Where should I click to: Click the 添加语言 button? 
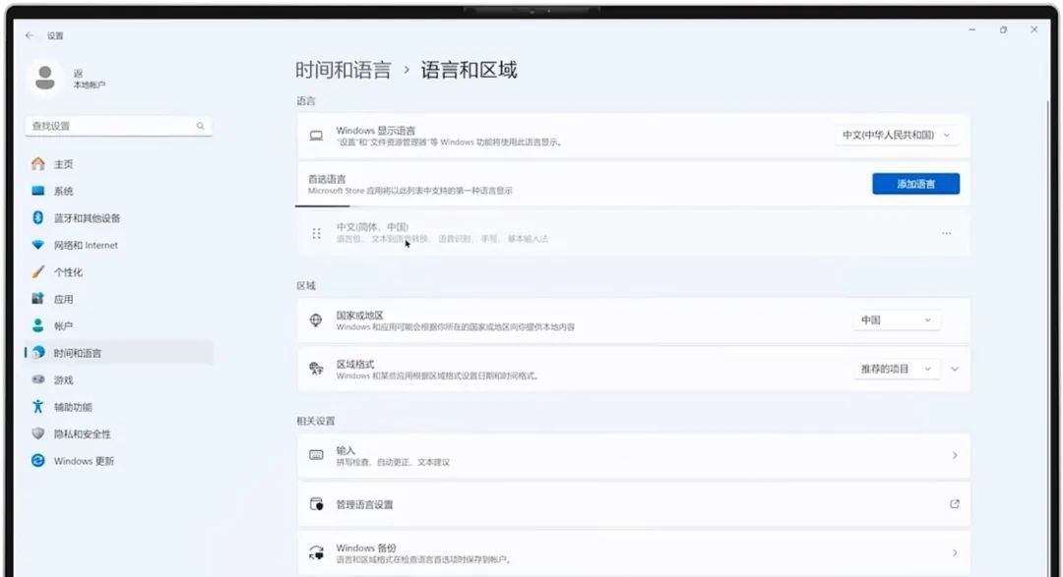[916, 184]
